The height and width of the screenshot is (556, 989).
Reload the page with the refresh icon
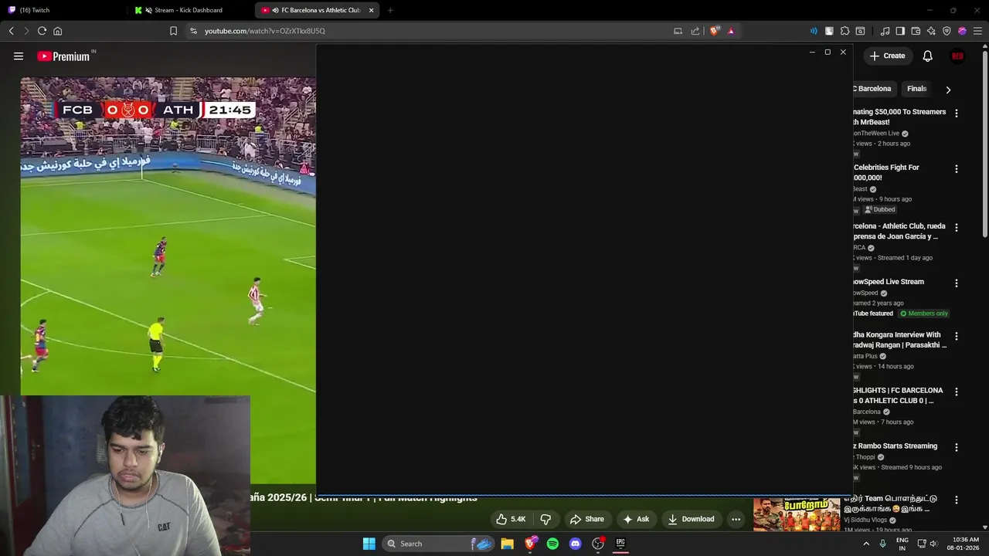(42, 31)
